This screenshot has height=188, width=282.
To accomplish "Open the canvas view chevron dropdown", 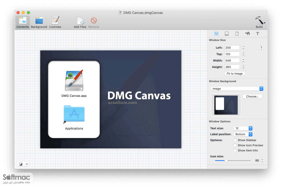I will 27,164.
